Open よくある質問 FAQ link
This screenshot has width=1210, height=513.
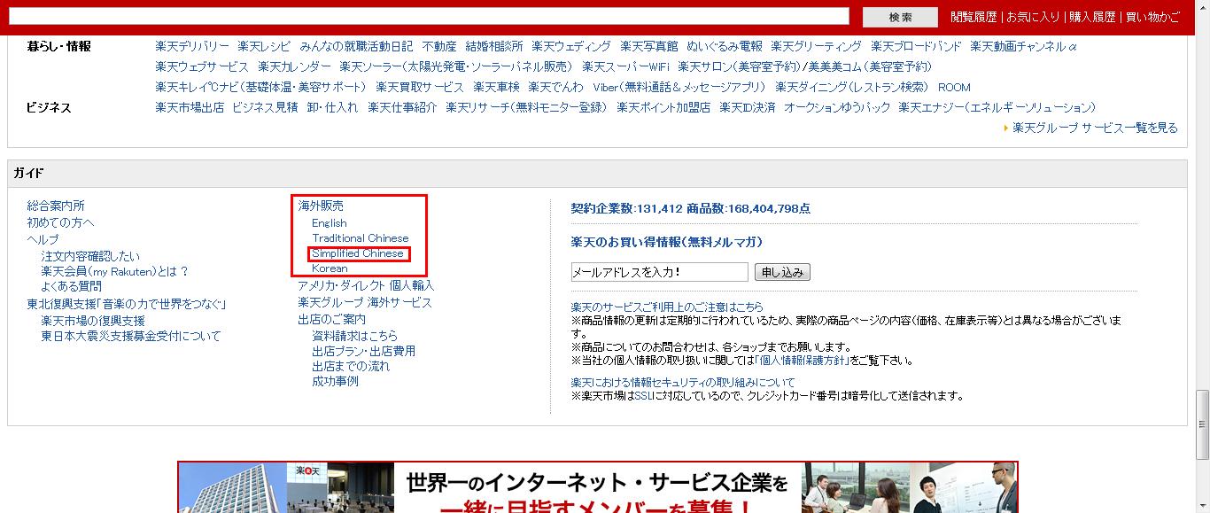point(71,286)
